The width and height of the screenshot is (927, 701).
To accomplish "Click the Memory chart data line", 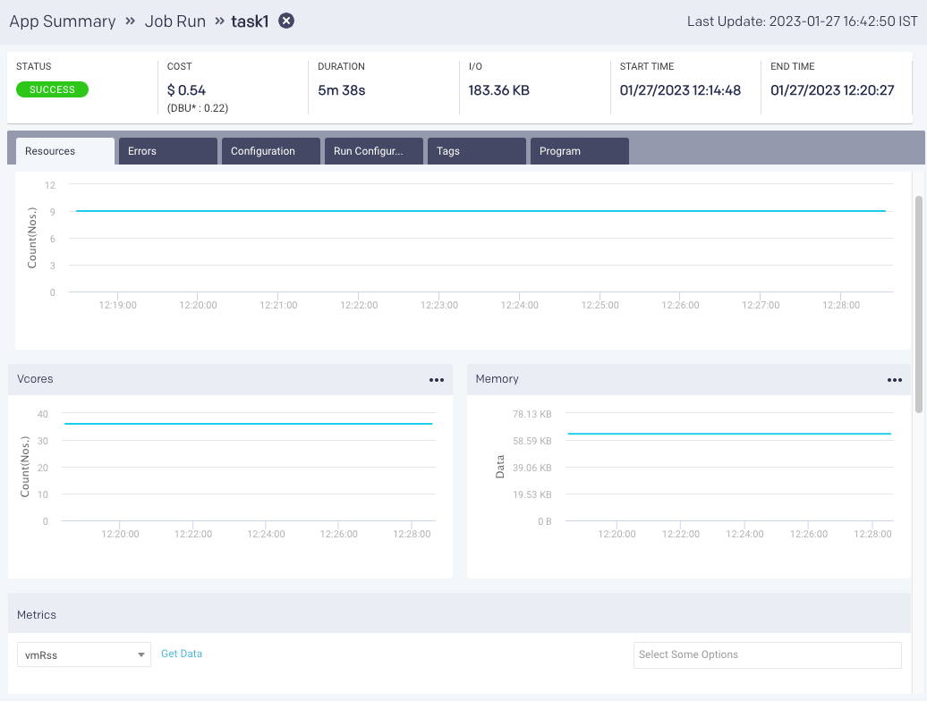I will point(729,434).
